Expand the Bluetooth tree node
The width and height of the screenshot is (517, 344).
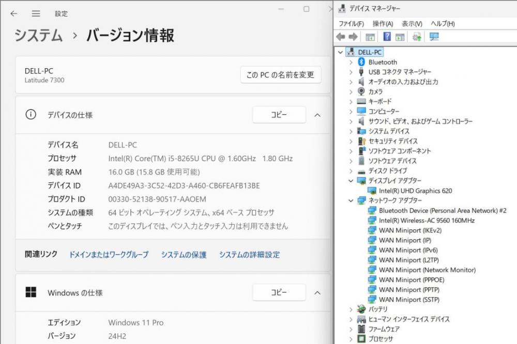(x=351, y=62)
